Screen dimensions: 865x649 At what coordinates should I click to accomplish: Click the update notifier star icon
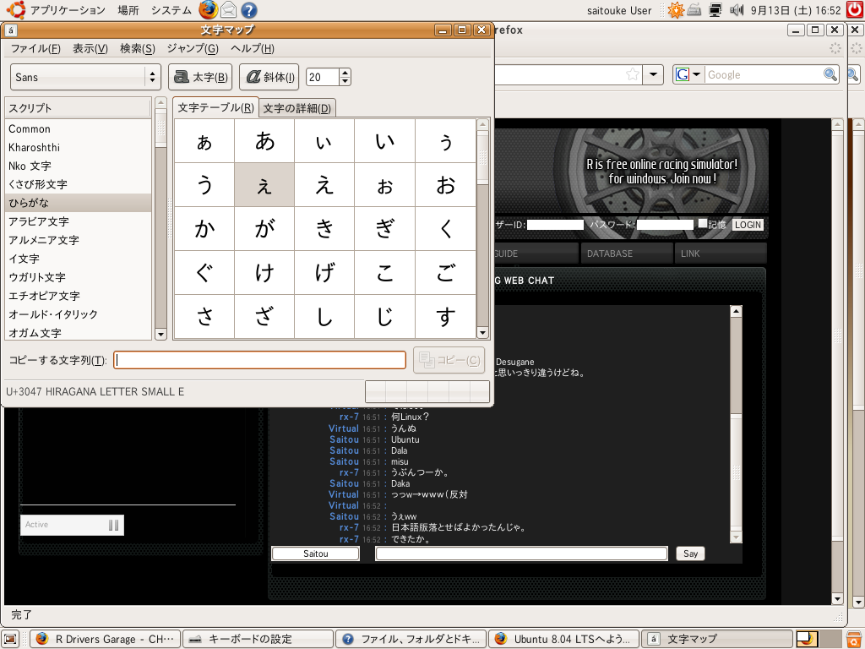(675, 10)
